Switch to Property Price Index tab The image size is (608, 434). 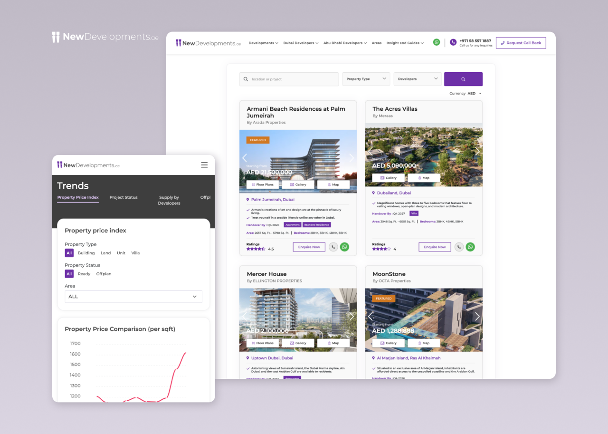[x=78, y=198]
